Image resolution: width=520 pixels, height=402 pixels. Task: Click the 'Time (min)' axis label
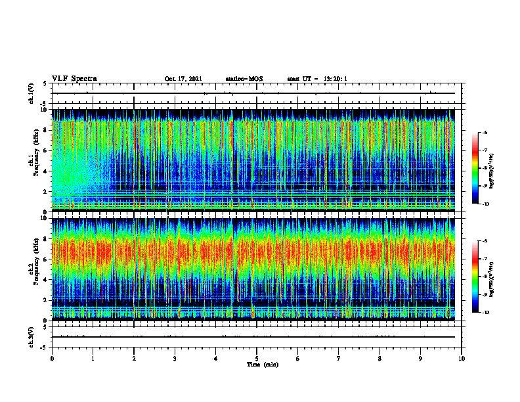[263, 365]
